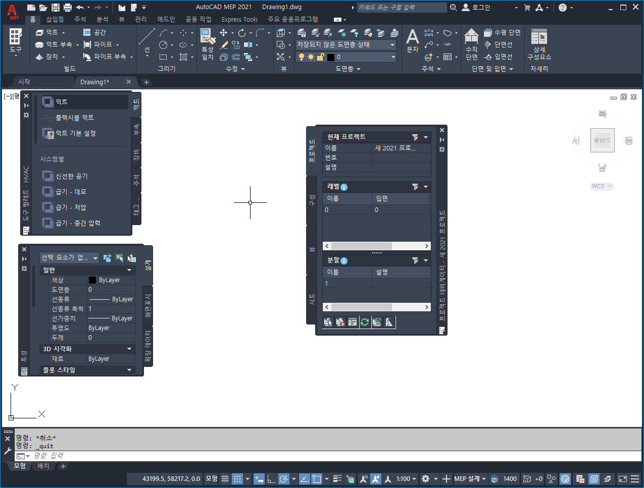Open the 문자 (Text) annotation tool
644x488 pixels.
pyautogui.click(x=413, y=40)
